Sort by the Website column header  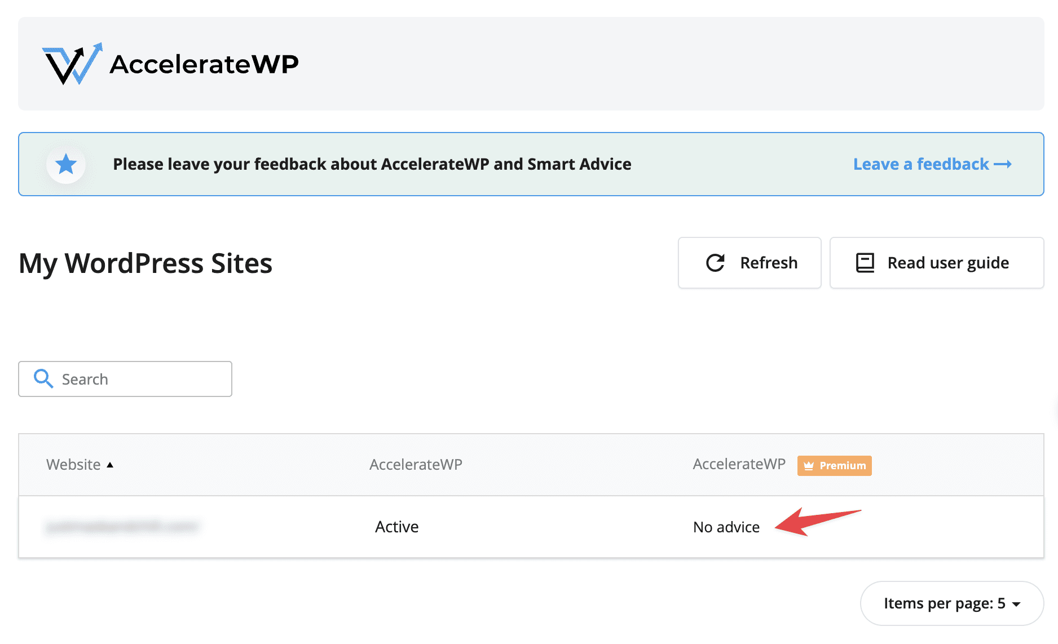point(73,465)
